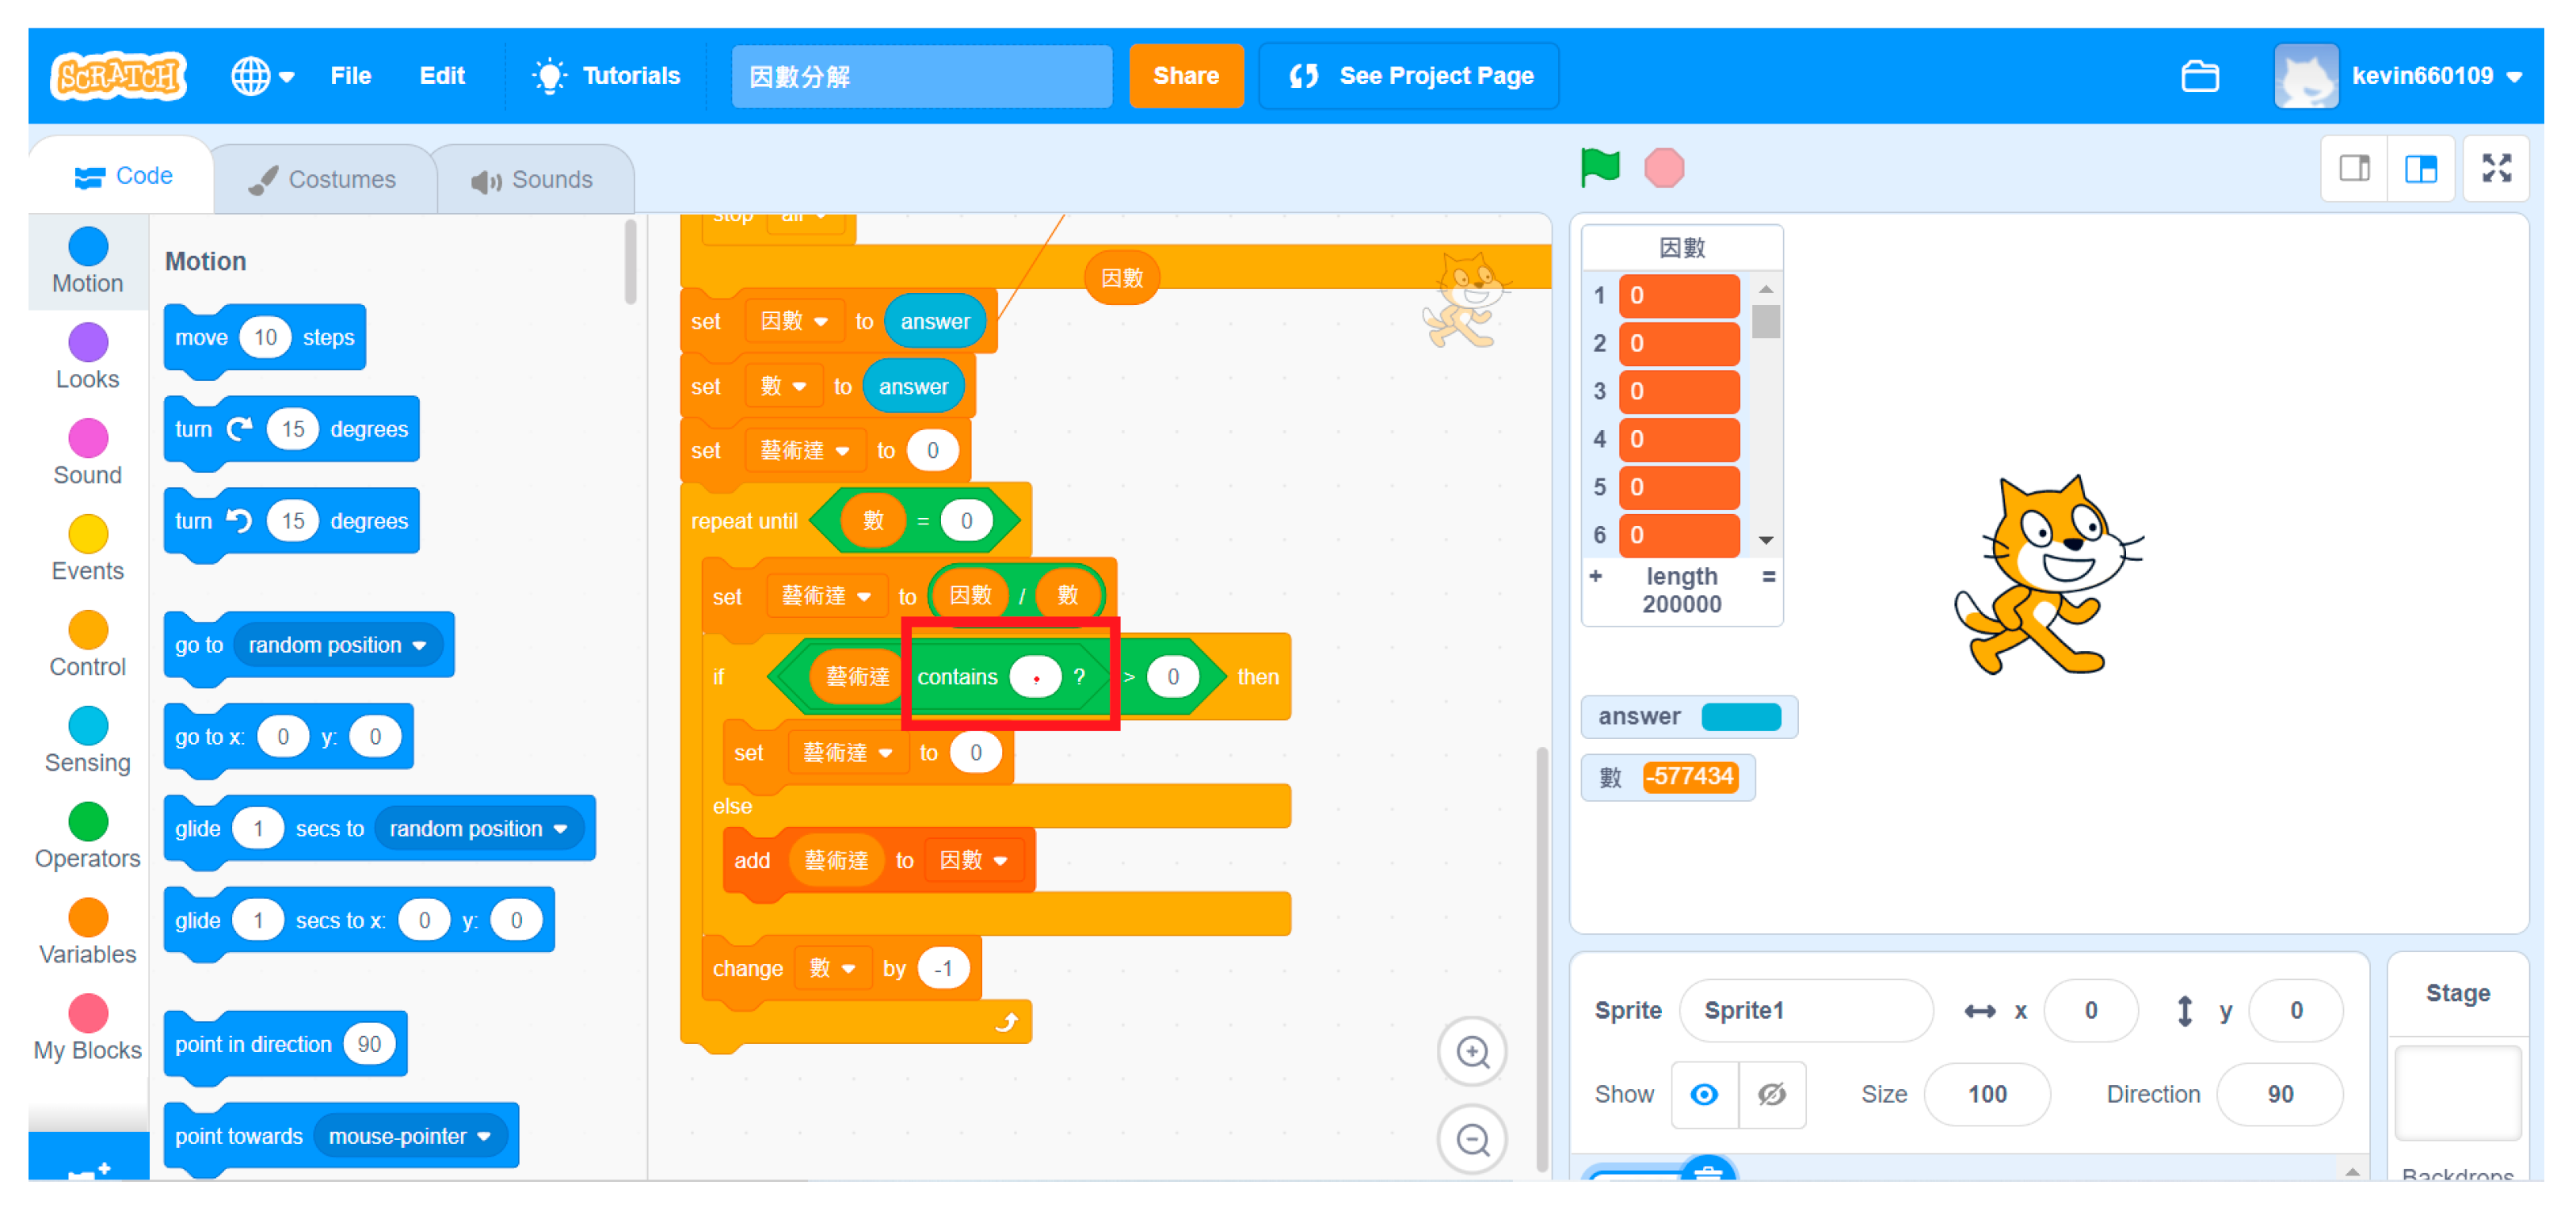This screenshot has height=1208, width=2576.
Task: Switch to large stage layout
Action: [2421, 168]
